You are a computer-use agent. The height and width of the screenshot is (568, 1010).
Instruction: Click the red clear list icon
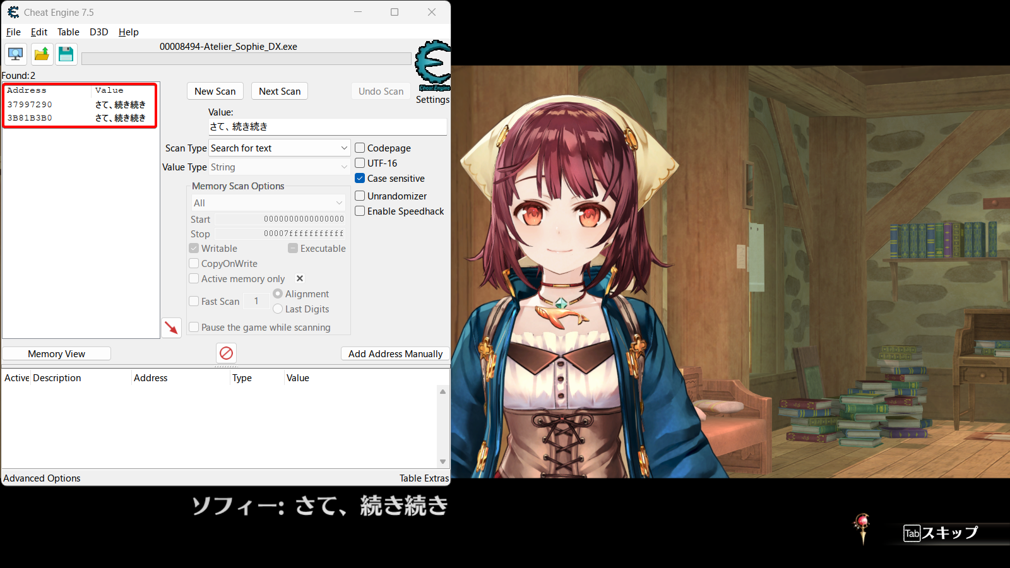click(x=226, y=353)
